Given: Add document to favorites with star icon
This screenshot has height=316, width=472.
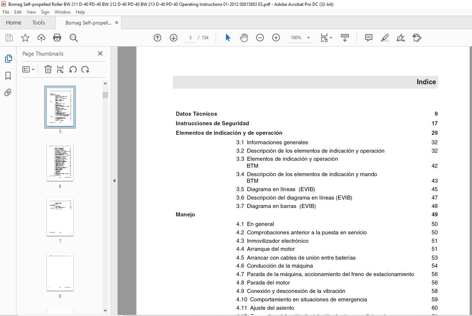Looking at the screenshot, I should click(x=25, y=38).
